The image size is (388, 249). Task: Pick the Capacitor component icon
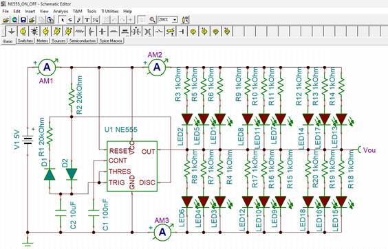point(103,32)
